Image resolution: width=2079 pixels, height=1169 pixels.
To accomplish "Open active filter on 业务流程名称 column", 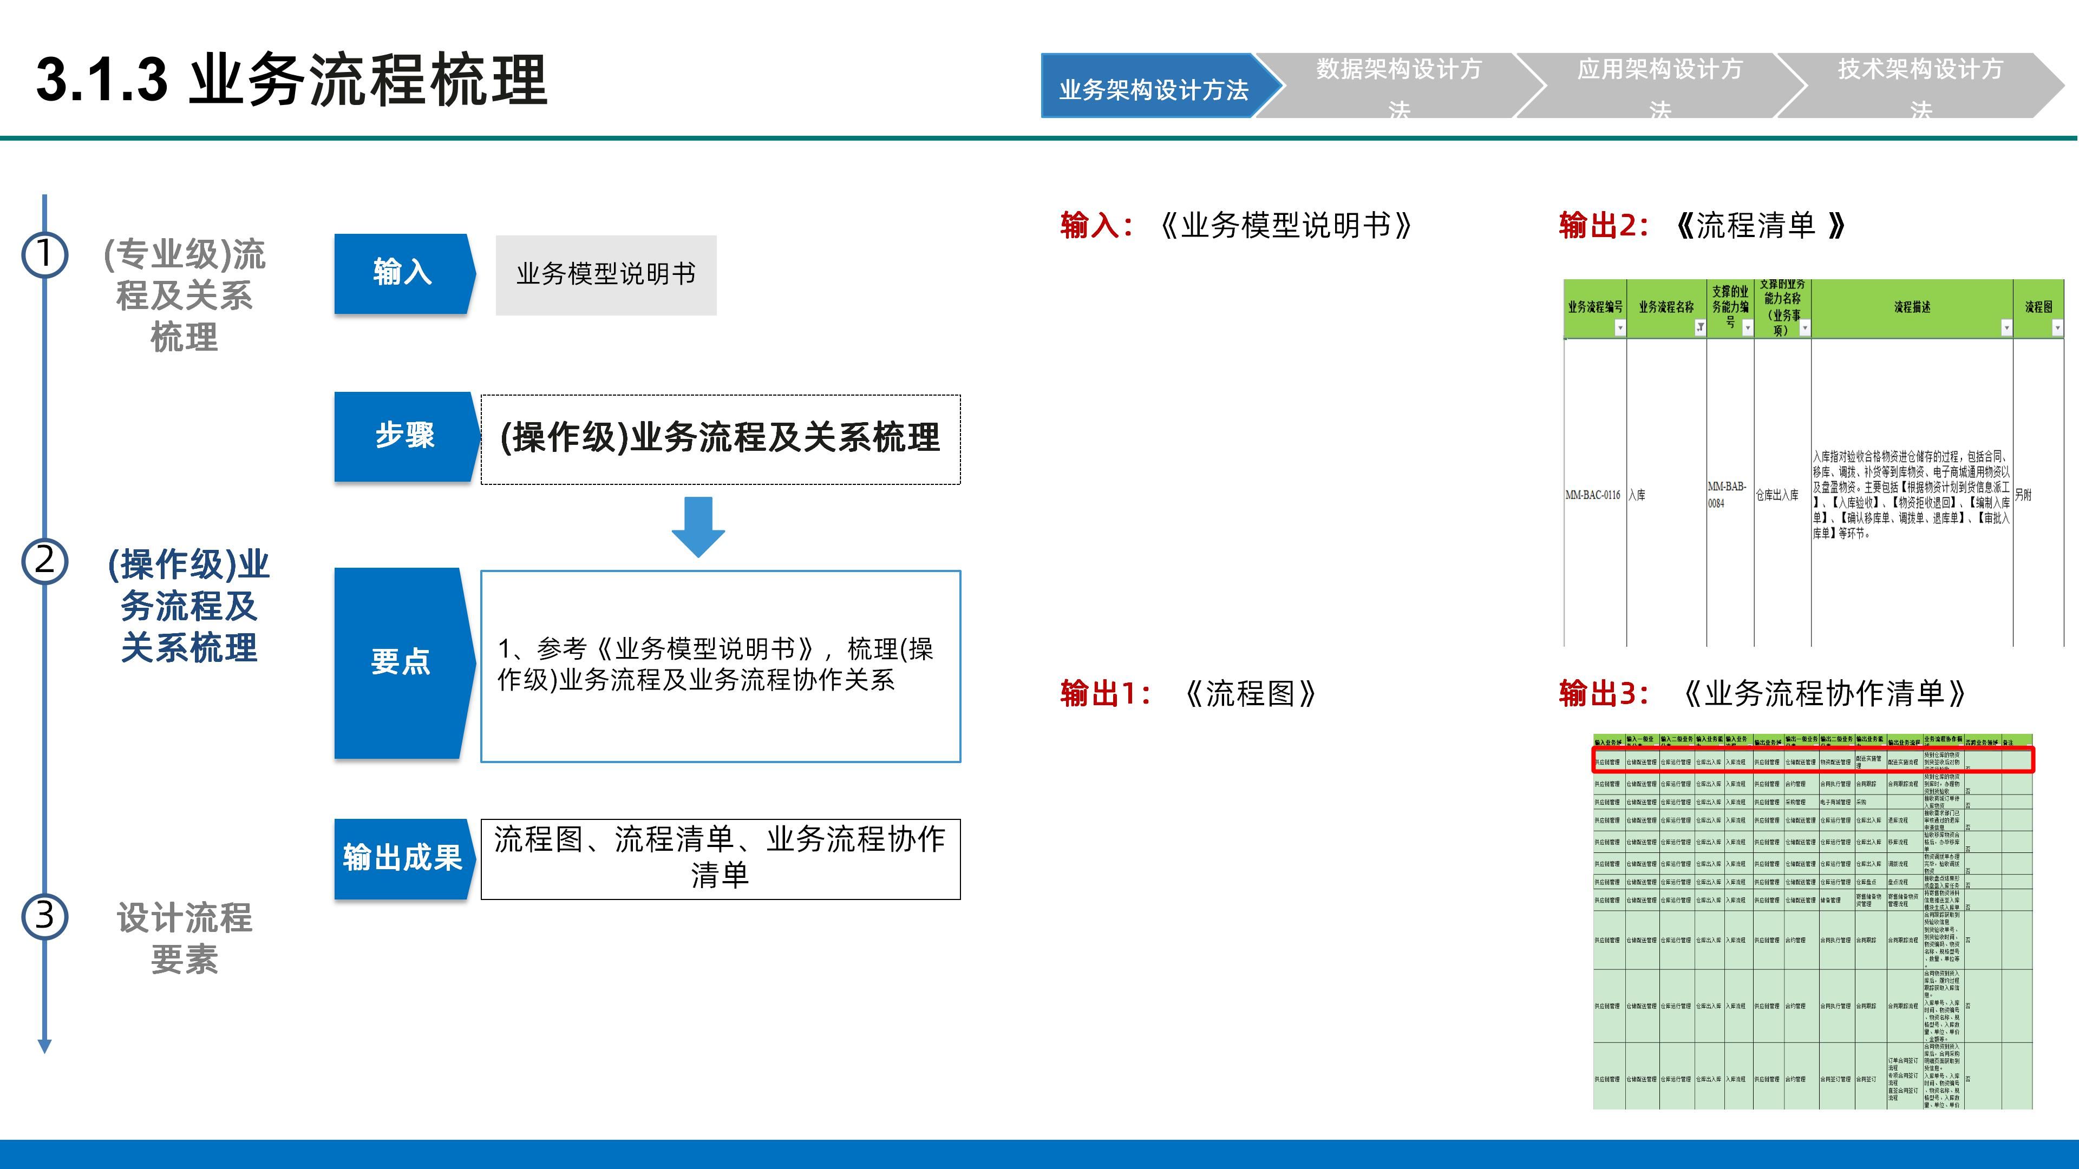I will pos(1699,327).
